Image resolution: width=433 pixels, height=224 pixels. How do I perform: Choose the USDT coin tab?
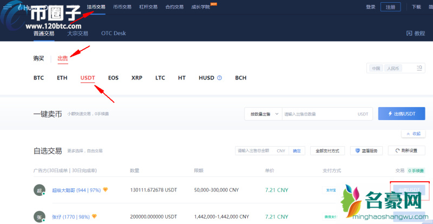pos(88,78)
